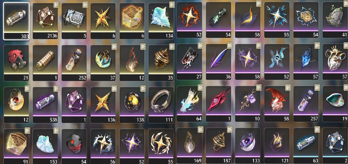The image size is (348, 164).
Task: Click the black and yellow egg showing 138
Action: point(132,105)
